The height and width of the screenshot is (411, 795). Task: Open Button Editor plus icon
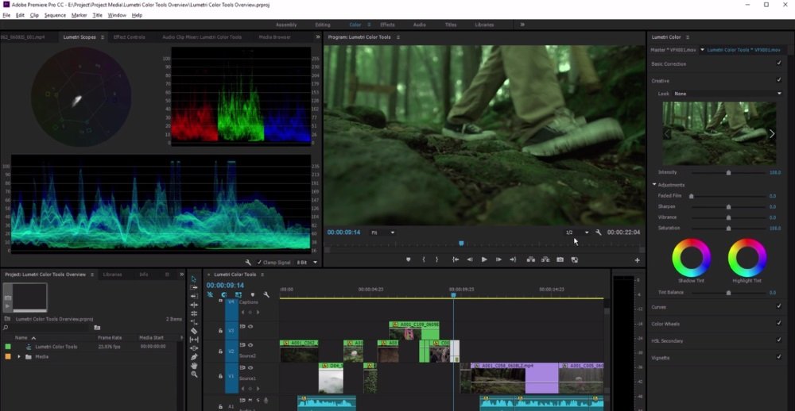(x=637, y=260)
